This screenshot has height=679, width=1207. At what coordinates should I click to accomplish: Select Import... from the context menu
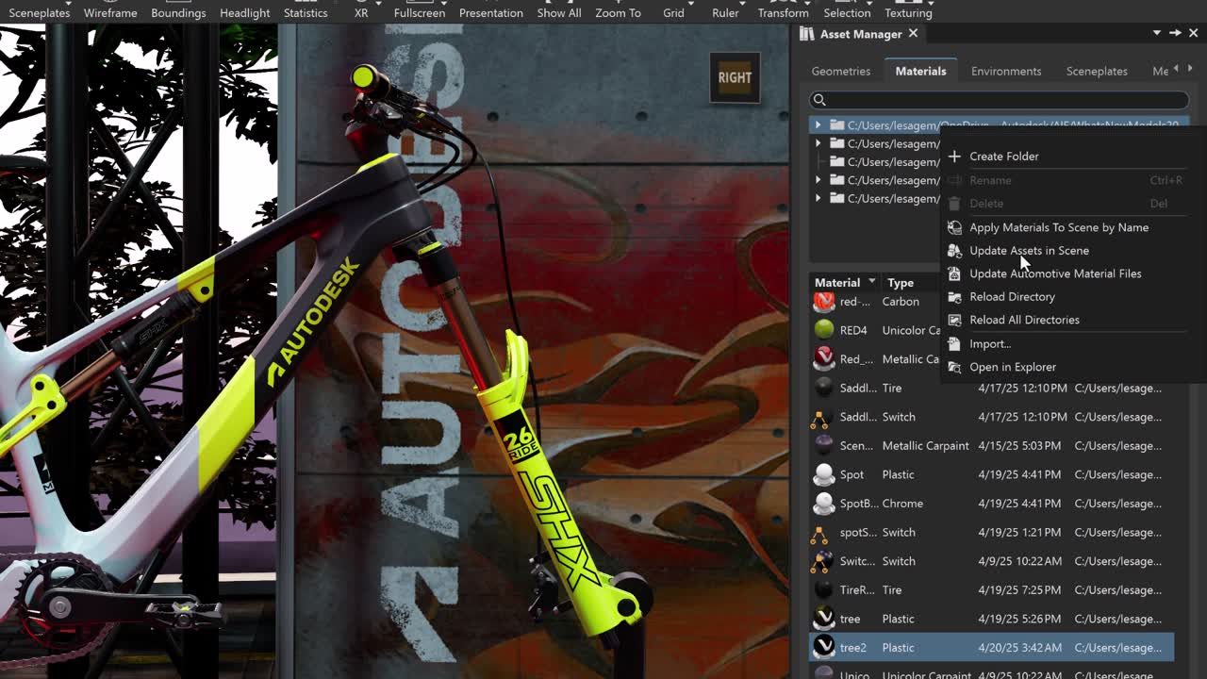pyautogui.click(x=990, y=344)
